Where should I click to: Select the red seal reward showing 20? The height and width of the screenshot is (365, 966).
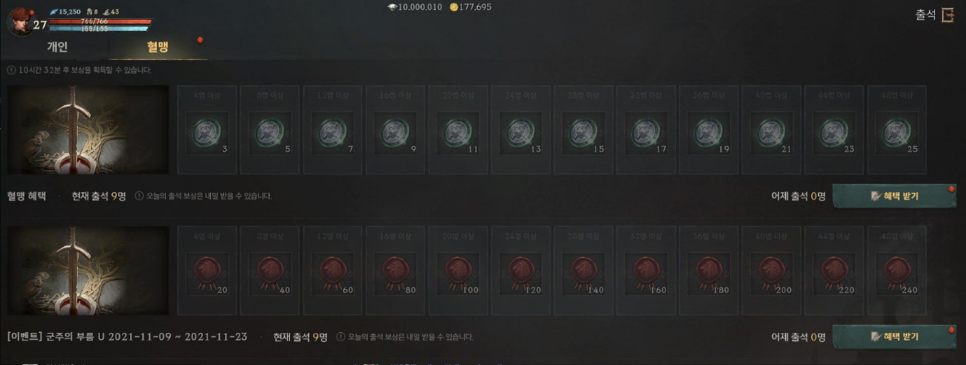pyautogui.click(x=207, y=271)
